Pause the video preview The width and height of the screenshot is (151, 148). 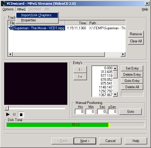click(14, 115)
